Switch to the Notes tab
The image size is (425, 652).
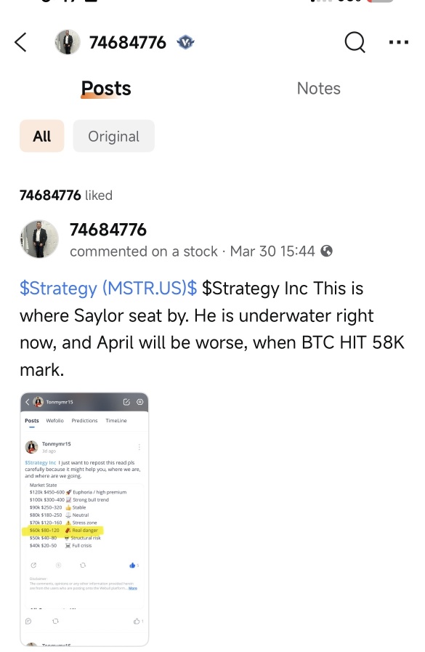click(x=319, y=89)
